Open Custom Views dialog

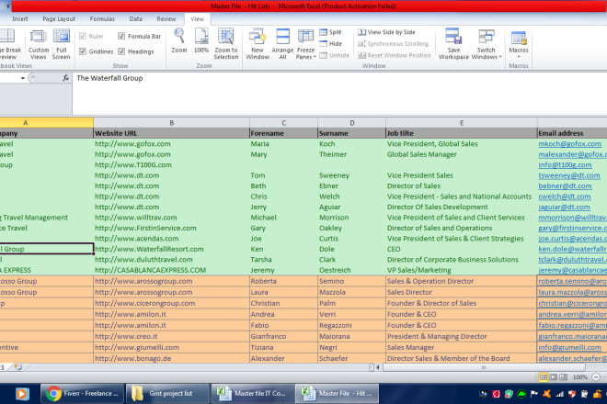[39, 44]
